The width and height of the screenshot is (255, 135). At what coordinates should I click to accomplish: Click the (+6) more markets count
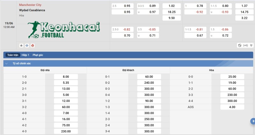click(x=245, y=46)
